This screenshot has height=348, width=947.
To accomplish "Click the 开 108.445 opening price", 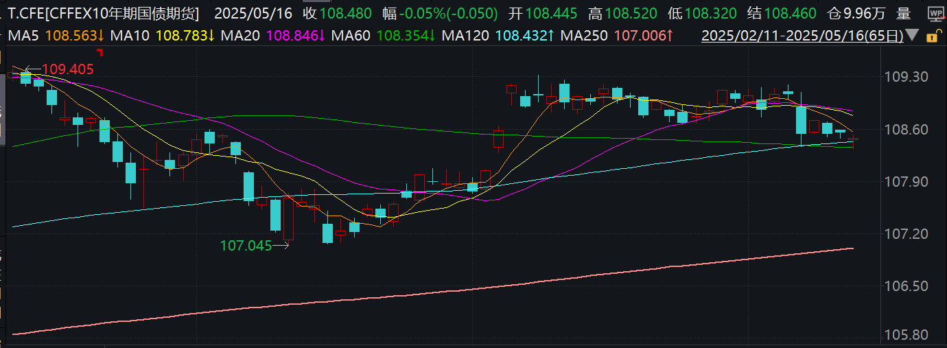I will [543, 14].
